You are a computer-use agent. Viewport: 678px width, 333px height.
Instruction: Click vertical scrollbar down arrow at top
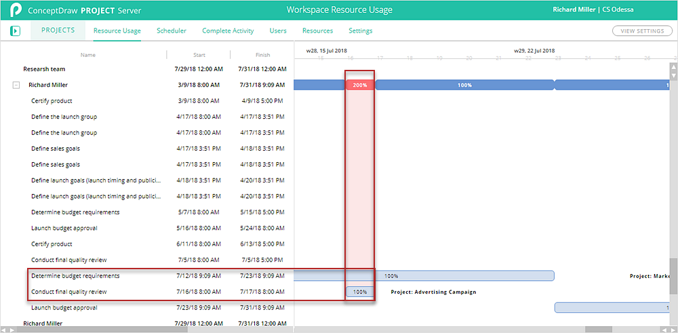click(673, 75)
